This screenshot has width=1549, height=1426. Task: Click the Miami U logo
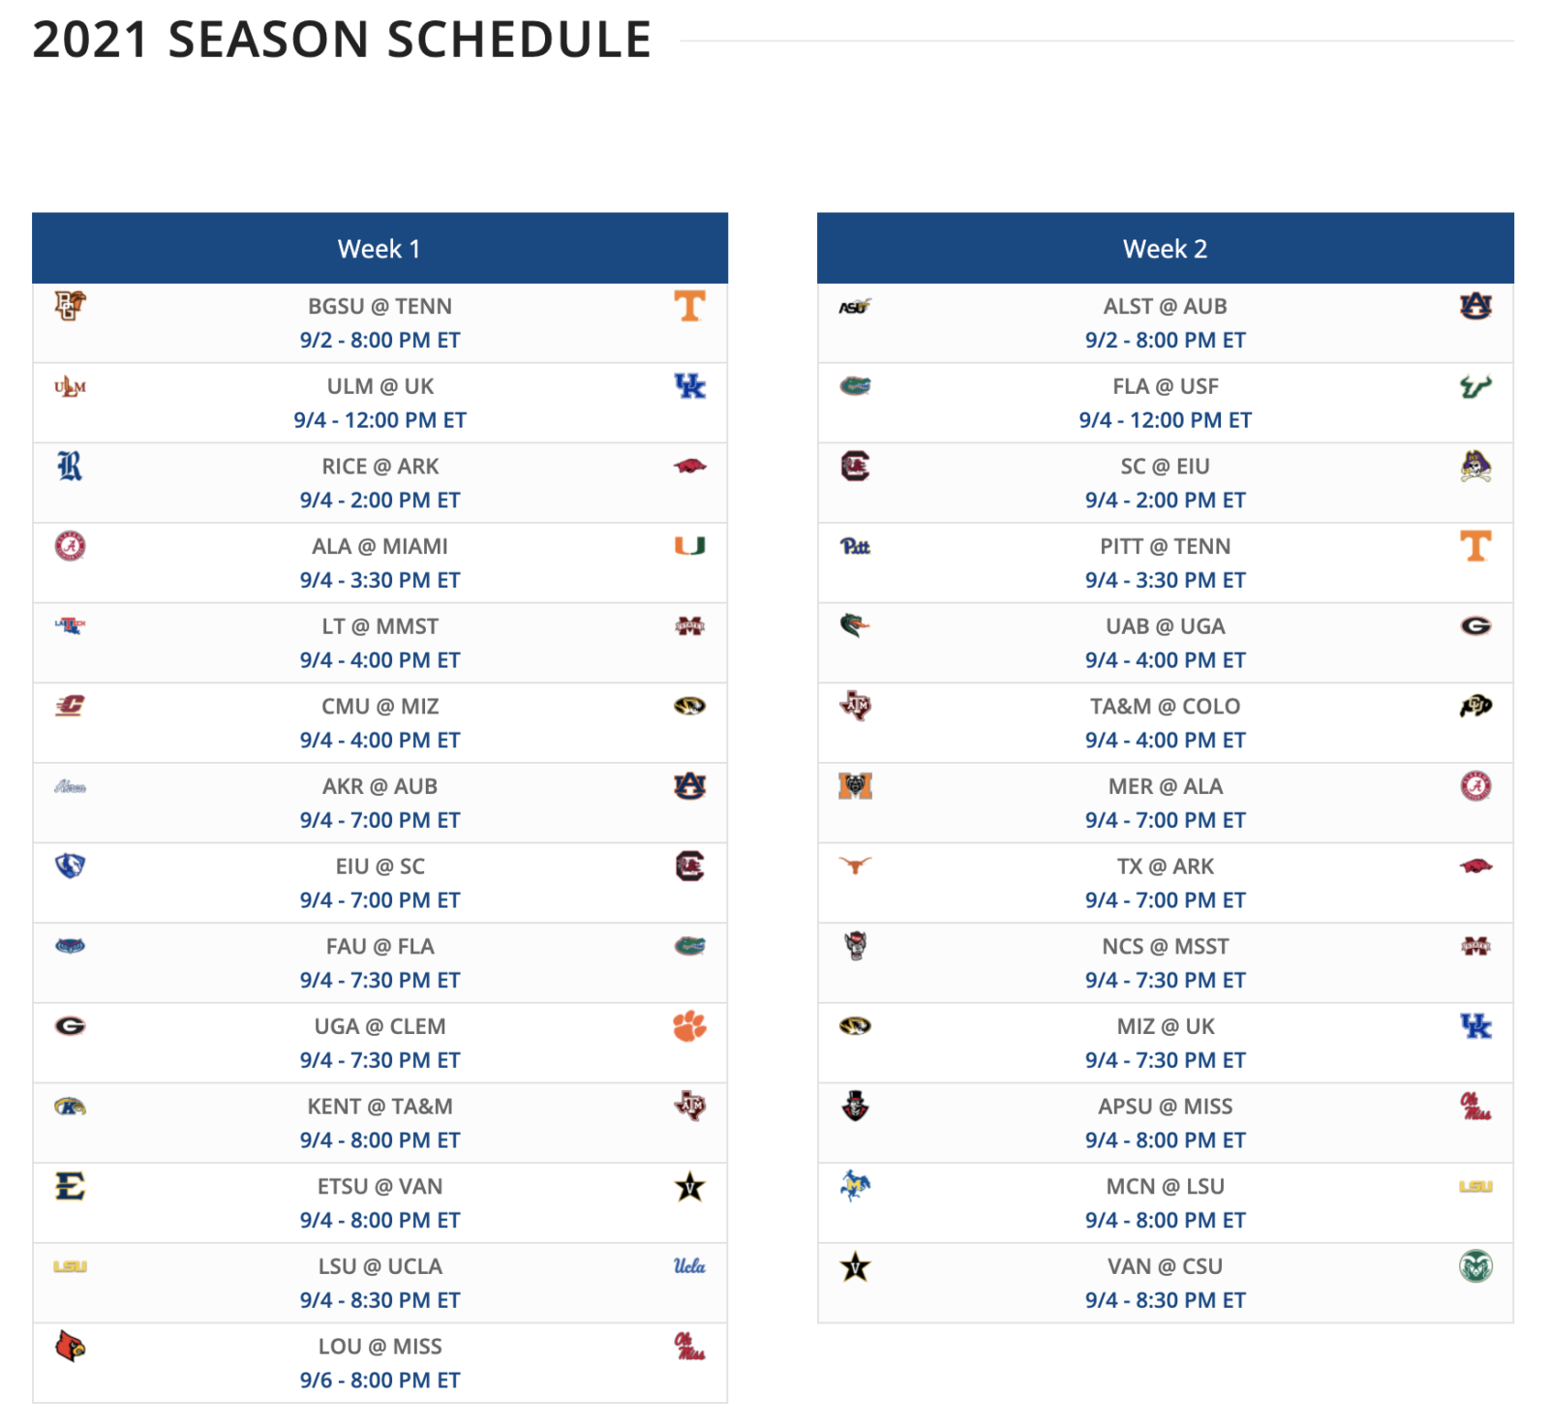click(689, 547)
